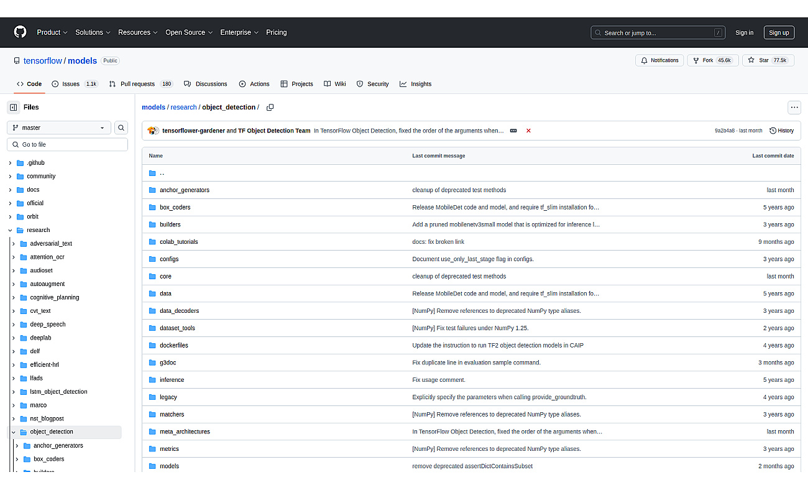808x490 pixels.
Task: Click the History clock link
Action: tap(781, 131)
